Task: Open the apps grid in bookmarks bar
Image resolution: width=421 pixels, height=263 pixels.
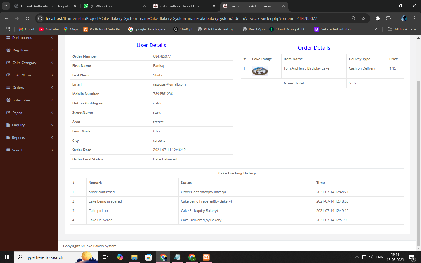Action: click(8, 29)
